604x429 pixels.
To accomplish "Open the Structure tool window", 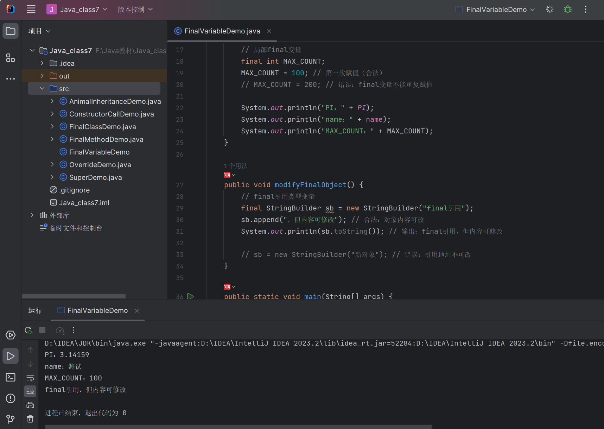I will [x=11, y=58].
